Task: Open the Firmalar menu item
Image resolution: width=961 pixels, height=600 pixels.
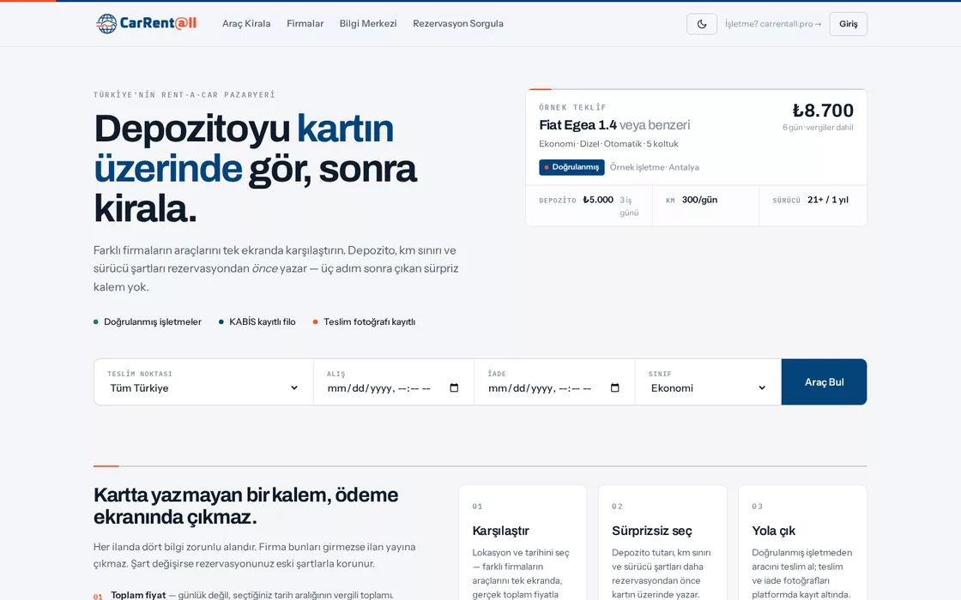Action: (x=305, y=23)
